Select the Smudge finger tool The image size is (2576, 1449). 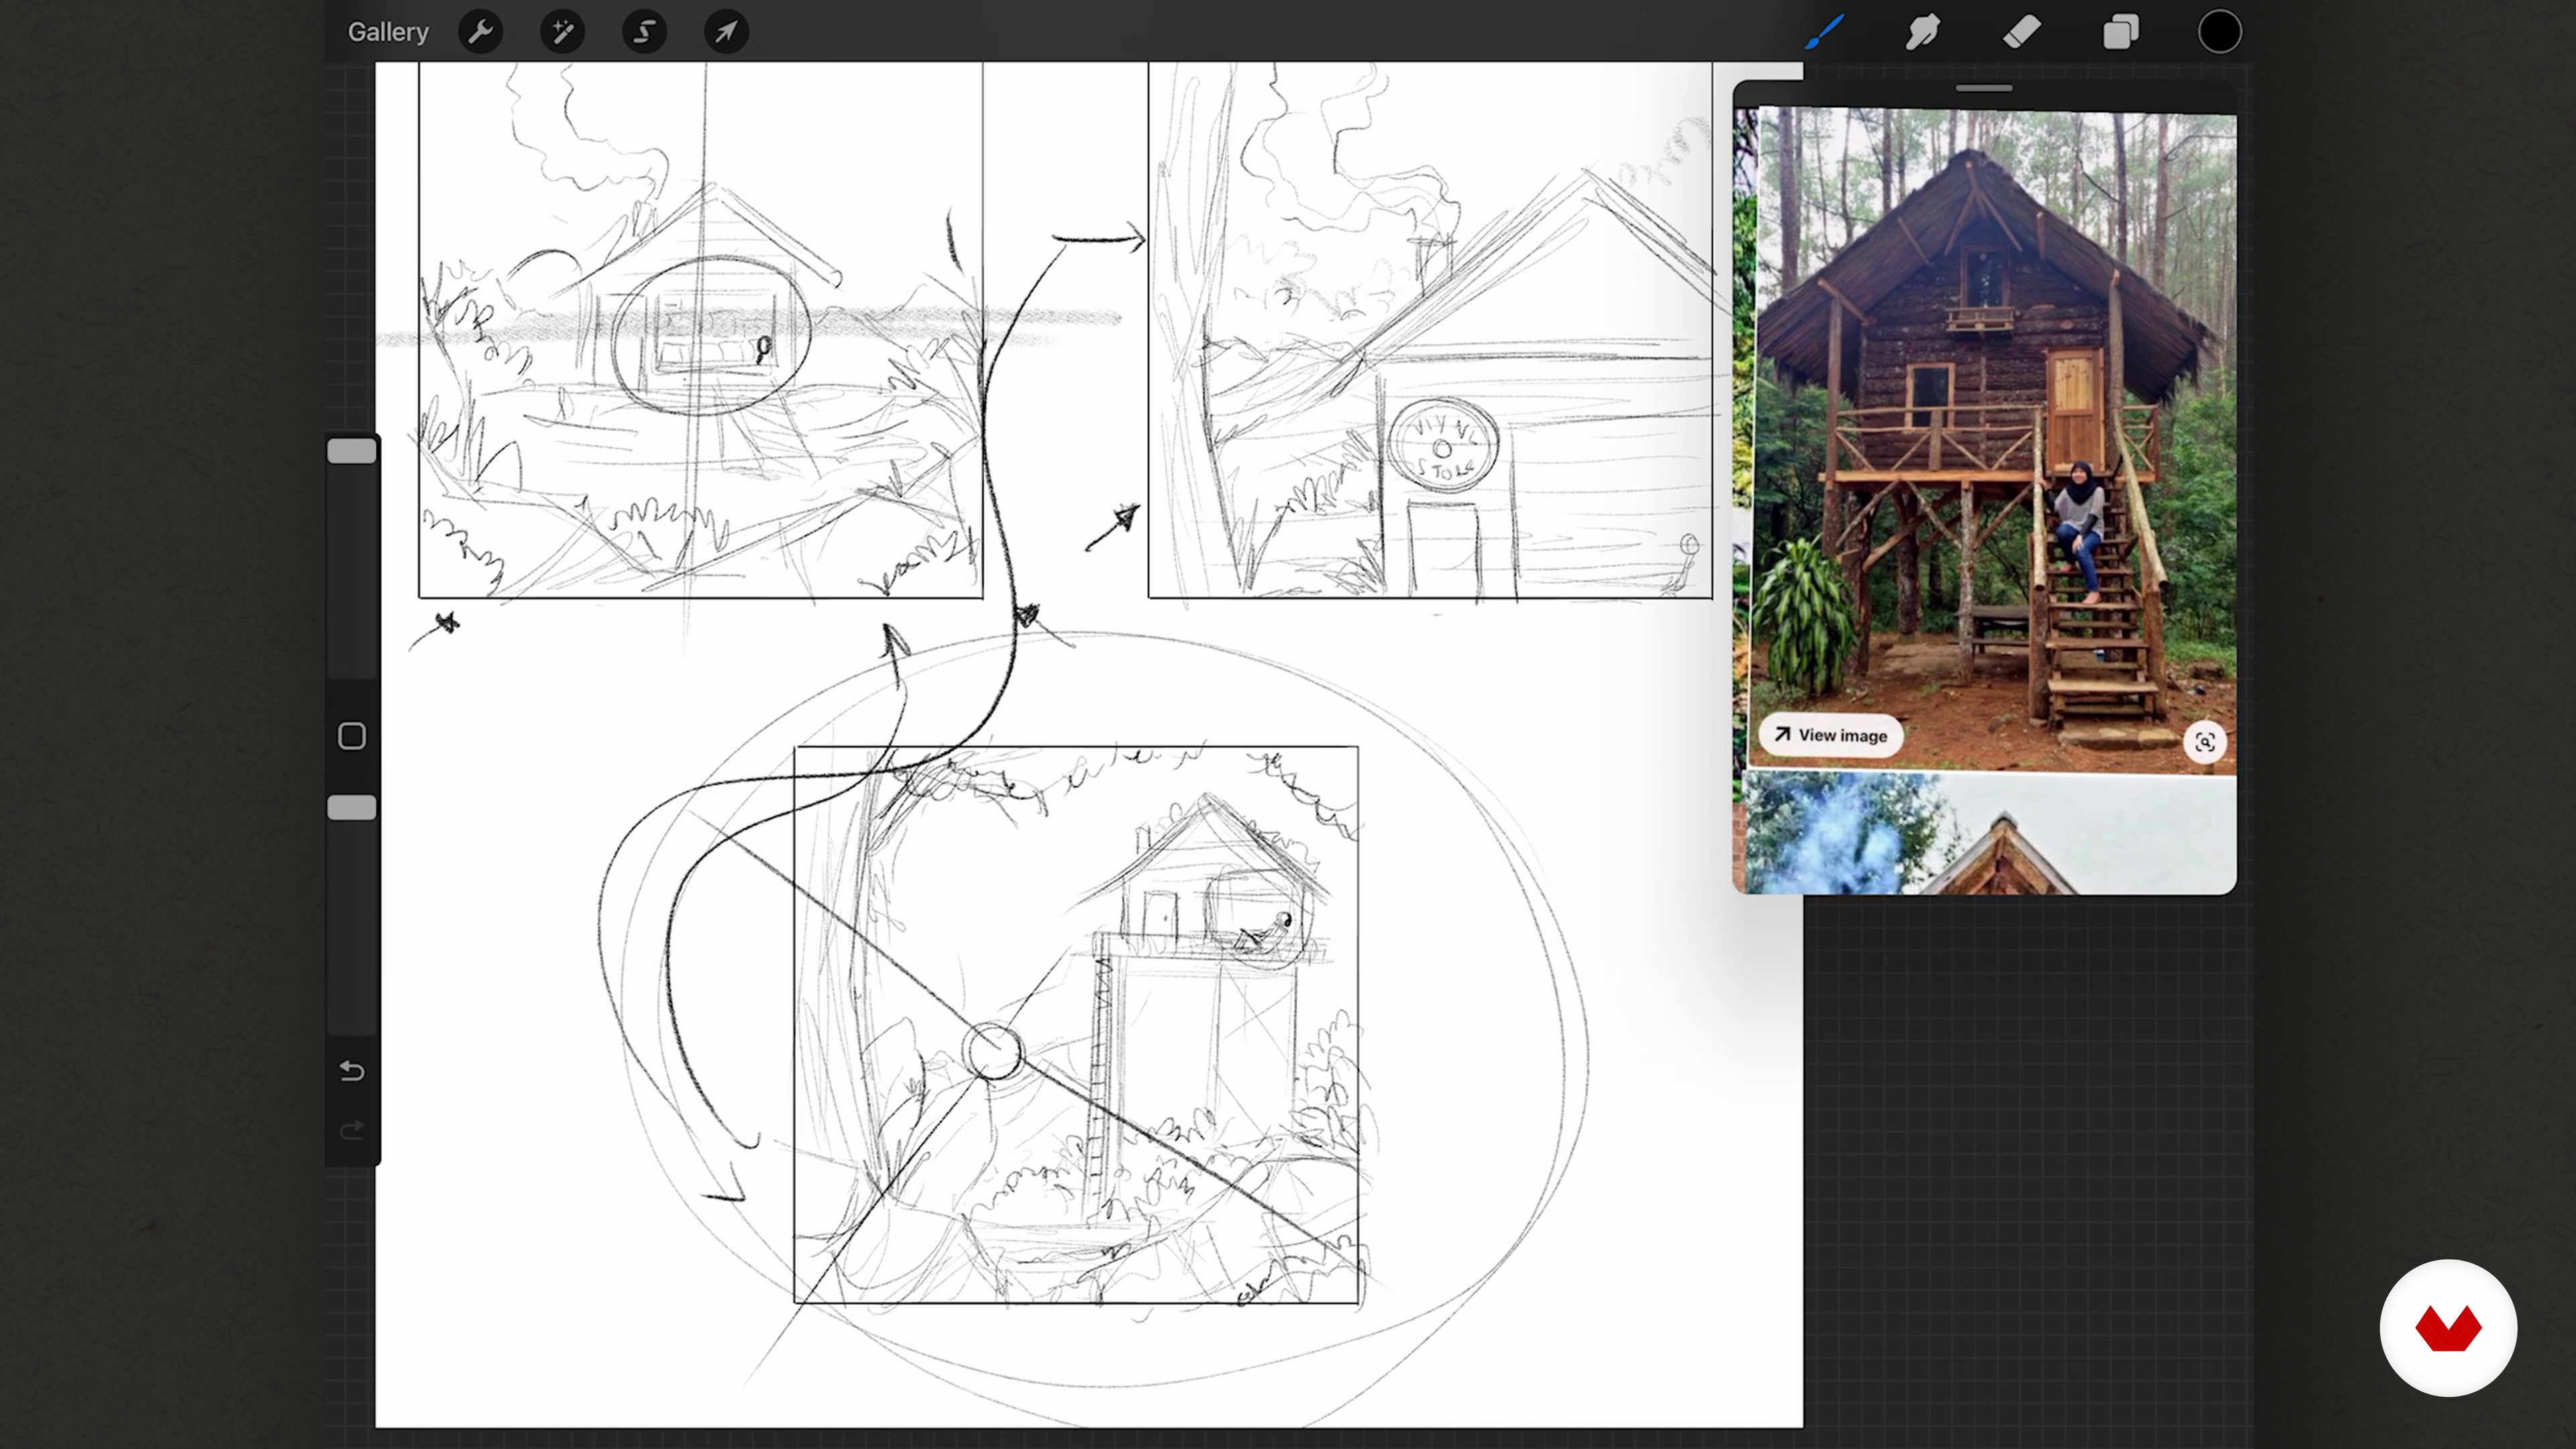pyautogui.click(x=1923, y=32)
